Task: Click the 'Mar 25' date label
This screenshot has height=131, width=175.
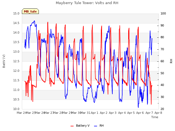Action: 31,113
